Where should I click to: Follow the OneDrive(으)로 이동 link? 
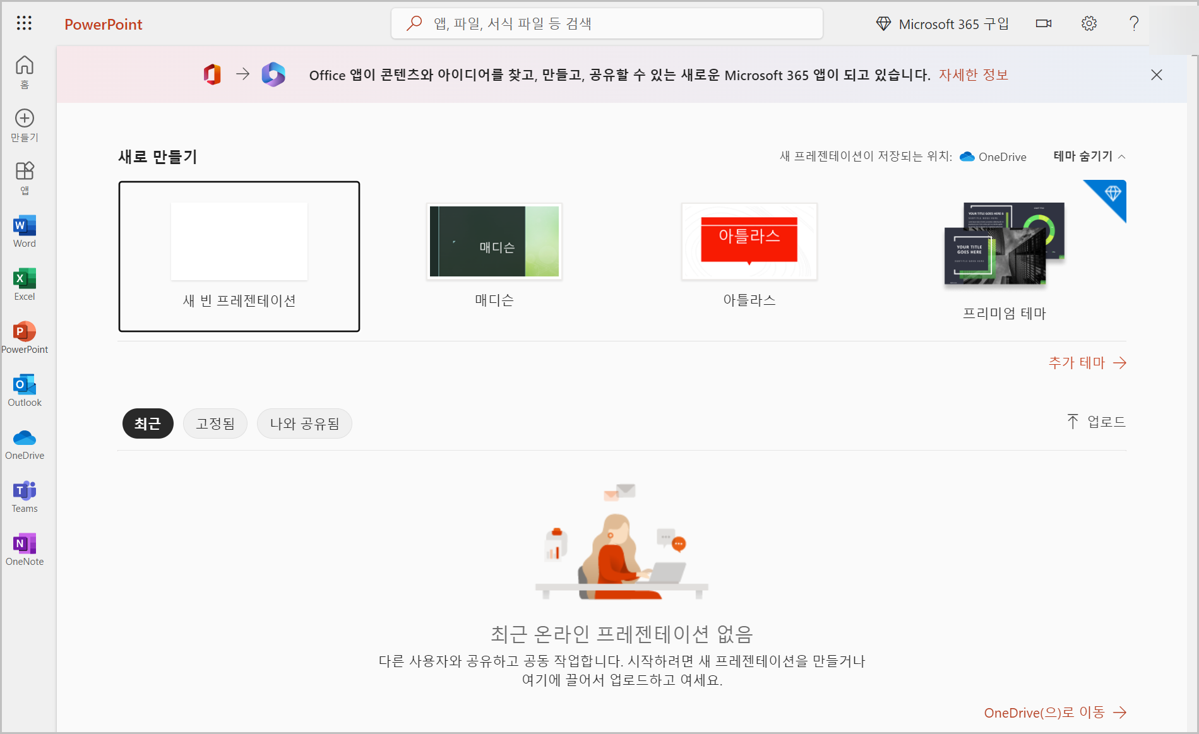[x=1055, y=713]
